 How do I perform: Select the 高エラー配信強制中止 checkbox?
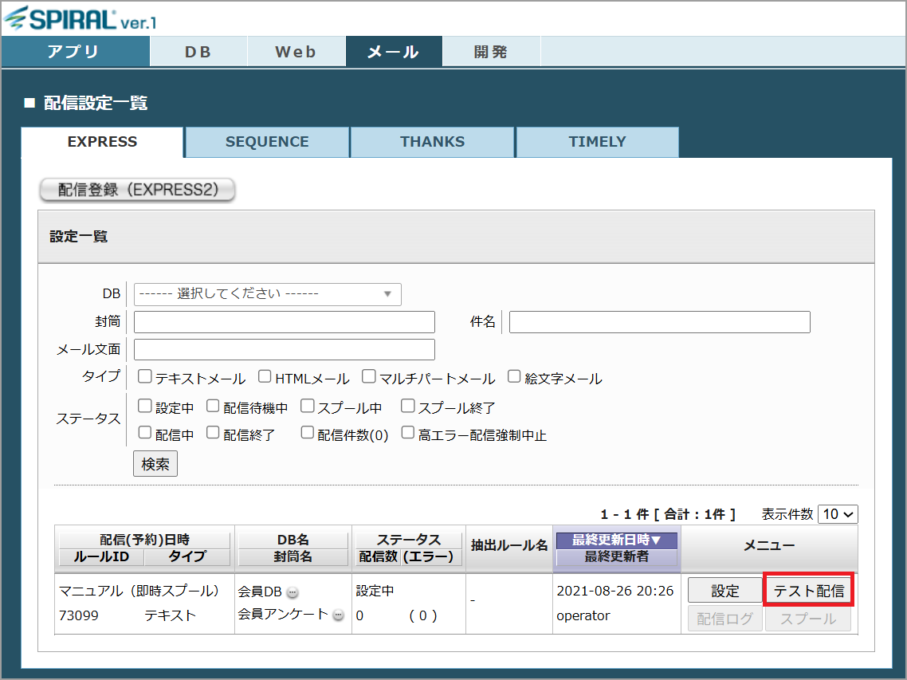pyautogui.click(x=408, y=433)
